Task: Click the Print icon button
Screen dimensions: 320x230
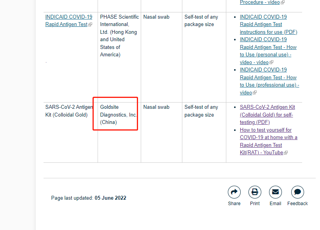Action: pyautogui.click(x=255, y=192)
